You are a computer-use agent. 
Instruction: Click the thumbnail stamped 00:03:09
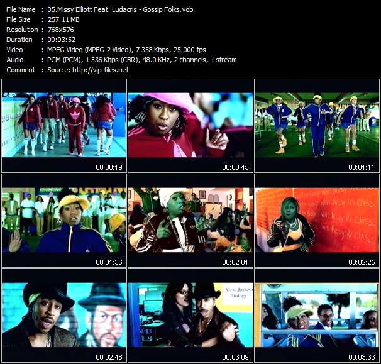(190, 316)
